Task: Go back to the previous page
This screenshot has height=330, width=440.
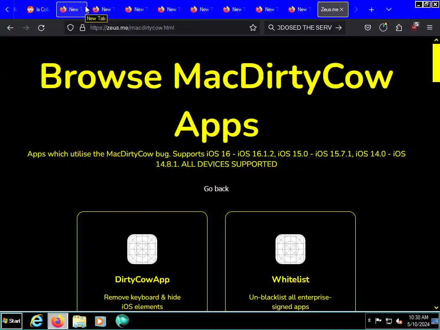Action: point(10,27)
